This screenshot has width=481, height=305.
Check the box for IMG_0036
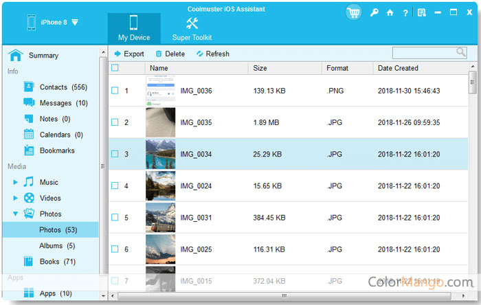pyautogui.click(x=115, y=91)
